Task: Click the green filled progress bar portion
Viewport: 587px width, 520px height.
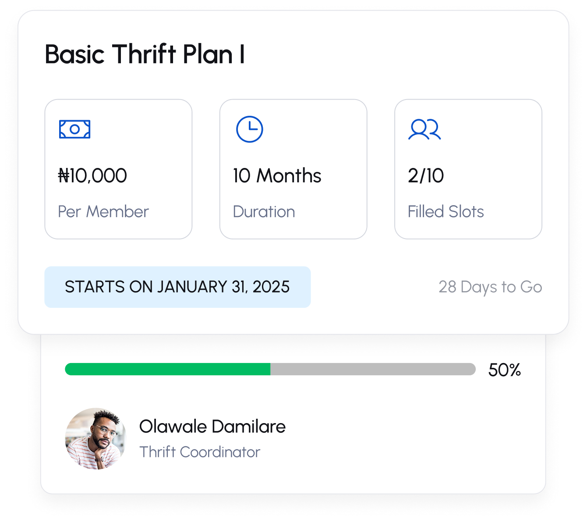Action: tap(167, 369)
